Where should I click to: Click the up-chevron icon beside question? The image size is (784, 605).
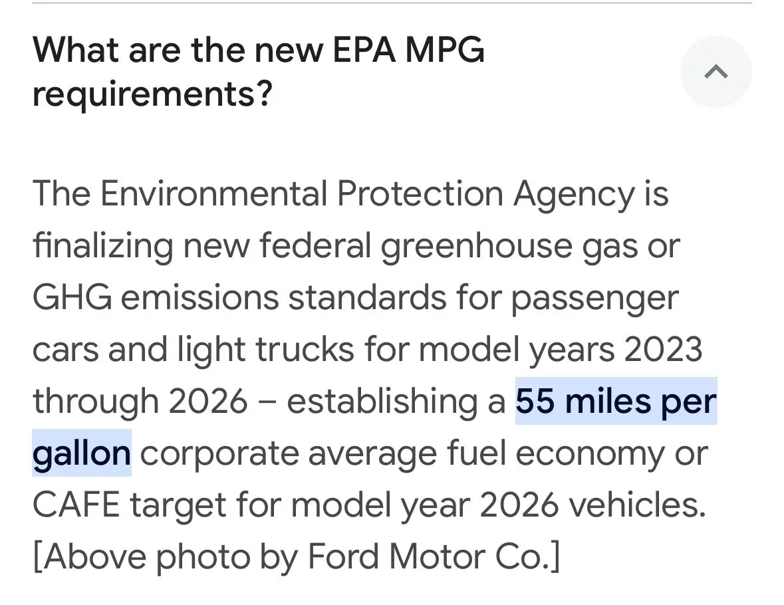(716, 72)
